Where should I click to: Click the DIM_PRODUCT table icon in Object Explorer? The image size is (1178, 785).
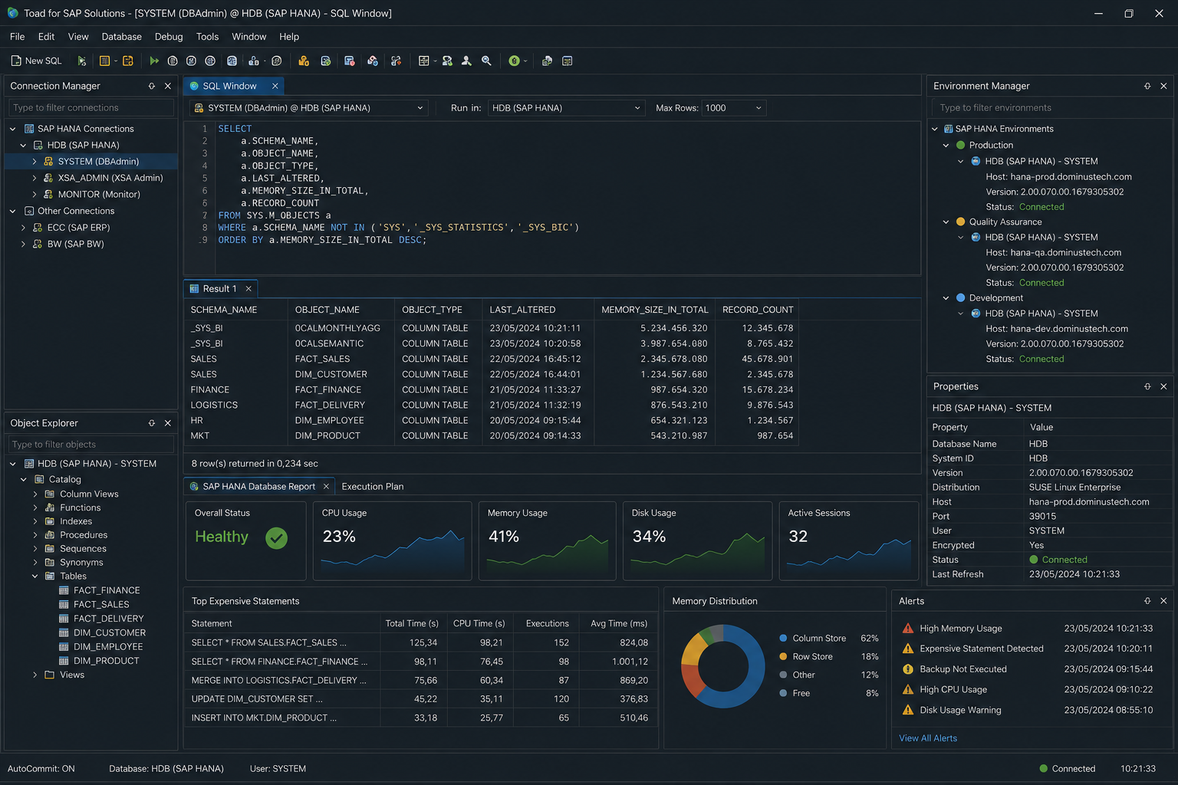point(64,661)
